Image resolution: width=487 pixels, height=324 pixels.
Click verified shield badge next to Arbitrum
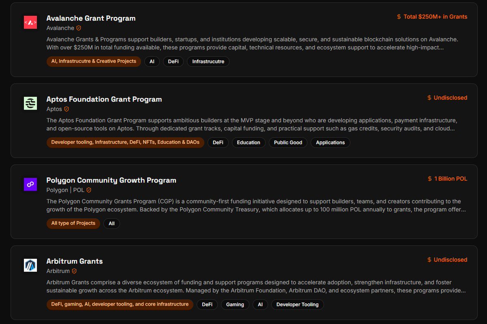[74, 271]
